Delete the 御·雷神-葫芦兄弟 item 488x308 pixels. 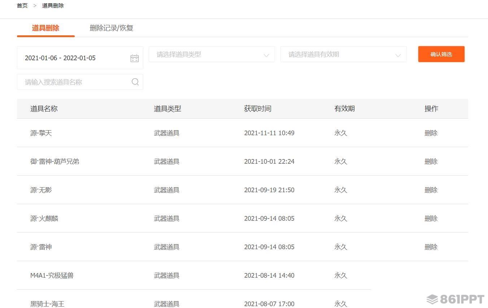tap(431, 162)
